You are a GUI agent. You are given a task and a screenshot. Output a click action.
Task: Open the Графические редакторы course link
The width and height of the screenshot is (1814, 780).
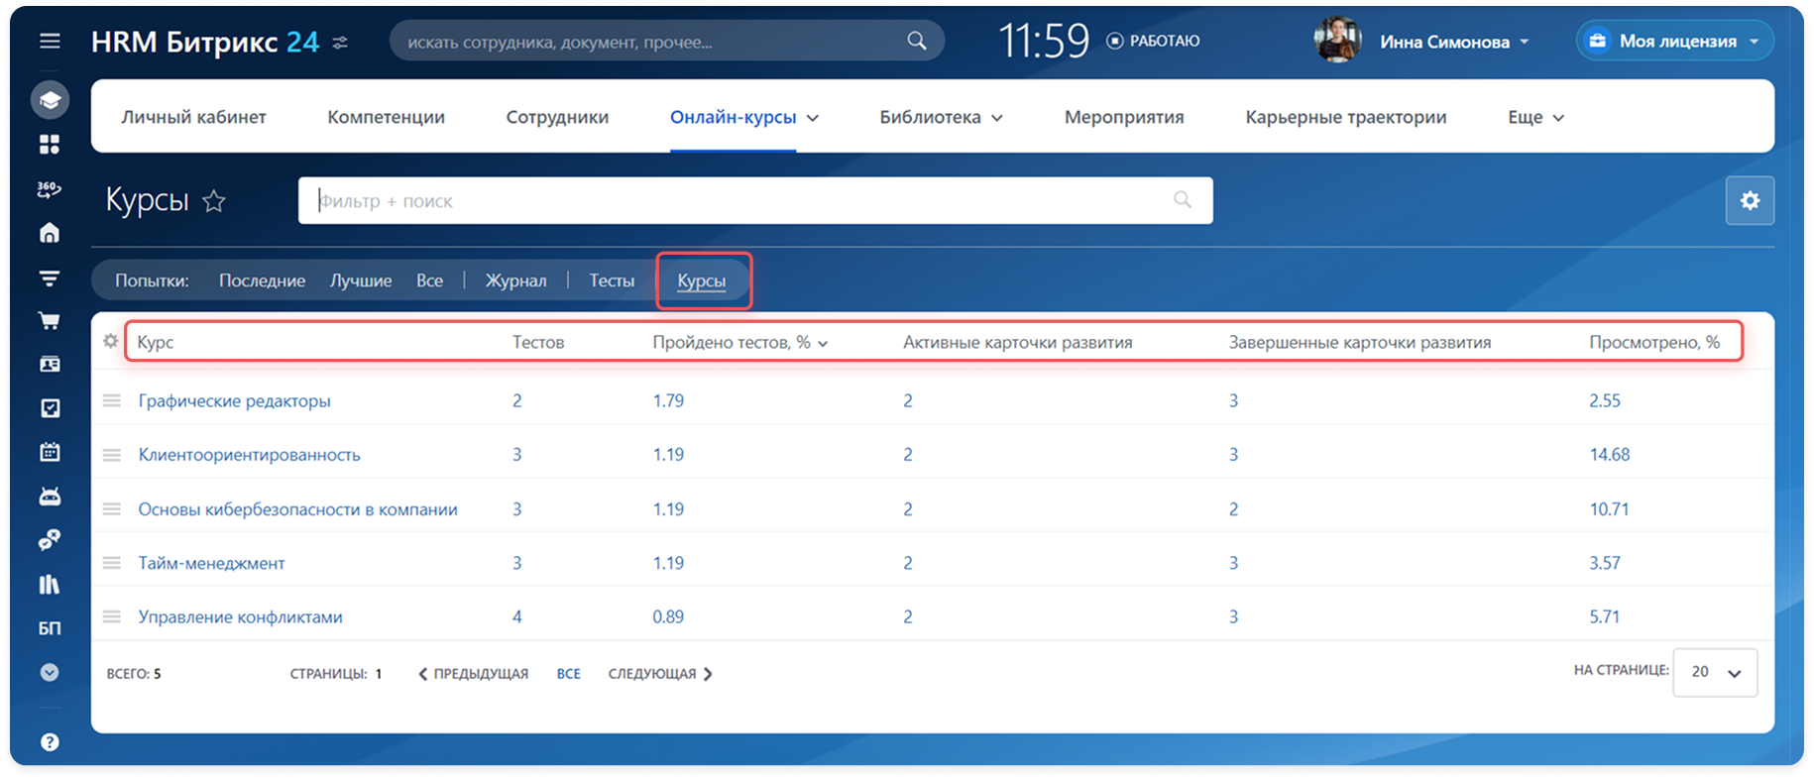234,400
